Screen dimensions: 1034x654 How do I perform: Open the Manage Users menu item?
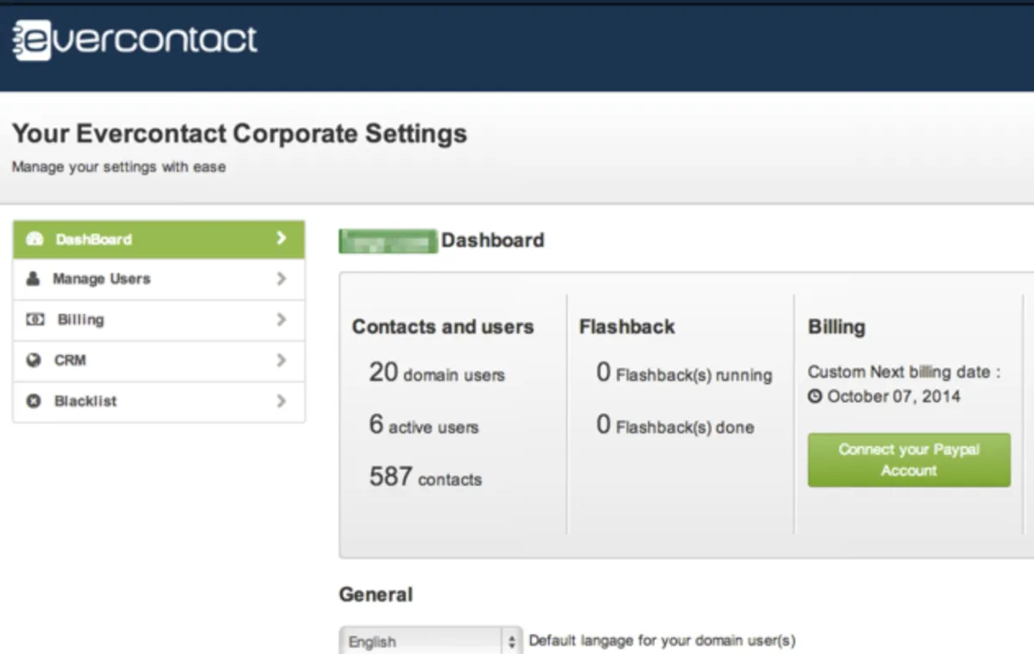pyautogui.click(x=102, y=279)
